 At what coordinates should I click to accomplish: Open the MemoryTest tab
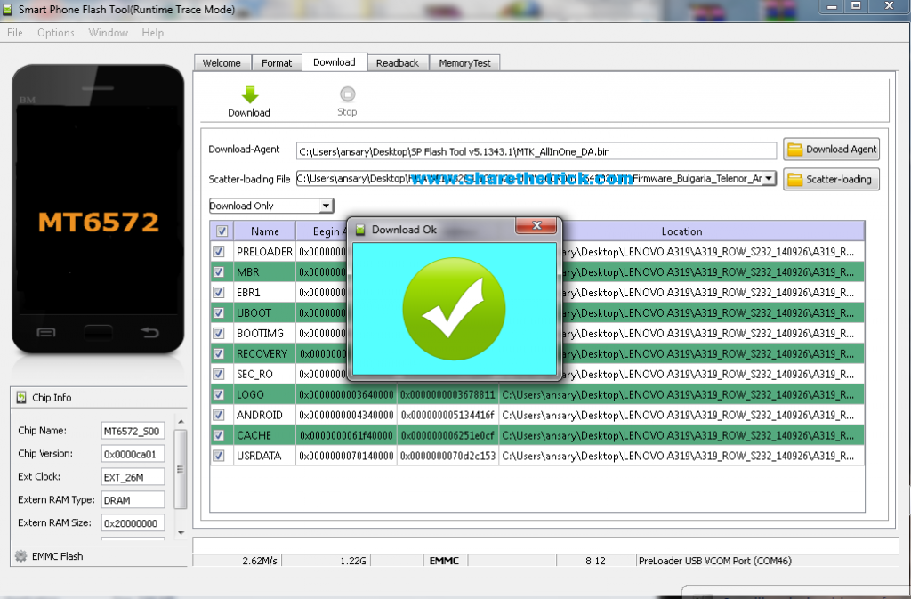464,63
